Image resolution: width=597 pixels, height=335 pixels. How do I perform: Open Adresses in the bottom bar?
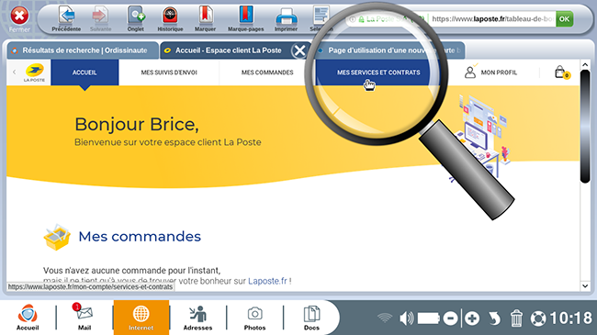click(197, 318)
